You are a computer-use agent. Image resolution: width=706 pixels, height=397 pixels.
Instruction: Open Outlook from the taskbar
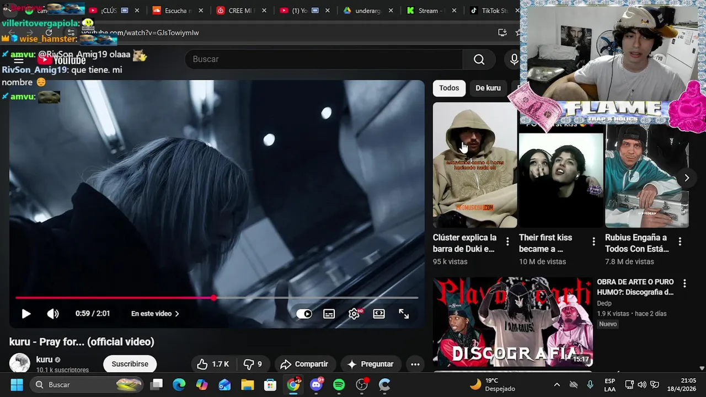point(224,384)
